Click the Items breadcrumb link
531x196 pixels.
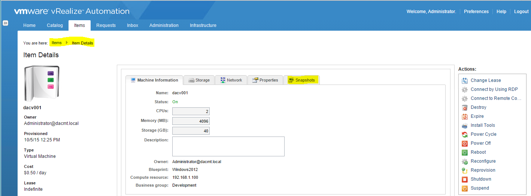click(x=57, y=43)
